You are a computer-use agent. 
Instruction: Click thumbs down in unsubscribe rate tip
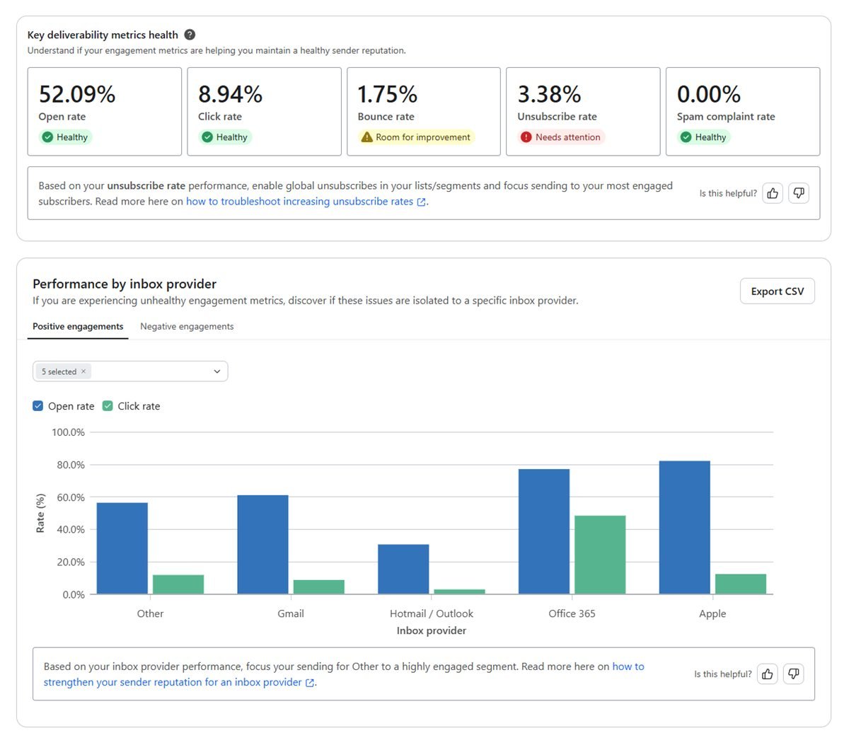[799, 193]
